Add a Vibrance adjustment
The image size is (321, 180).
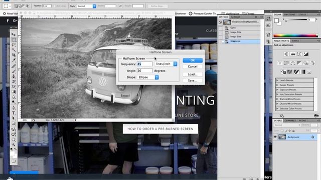[x=280, y=63]
